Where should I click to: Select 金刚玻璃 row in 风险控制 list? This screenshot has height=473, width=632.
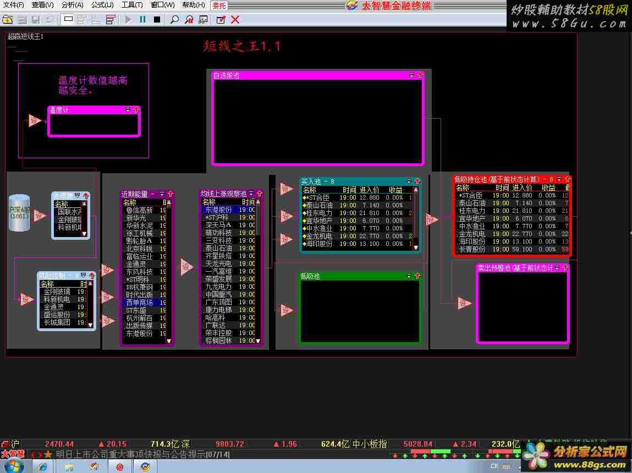[64, 291]
